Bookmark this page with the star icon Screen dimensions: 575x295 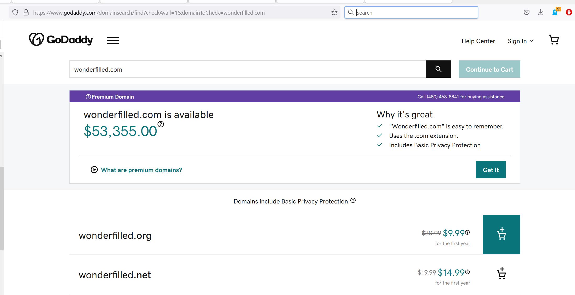(334, 13)
